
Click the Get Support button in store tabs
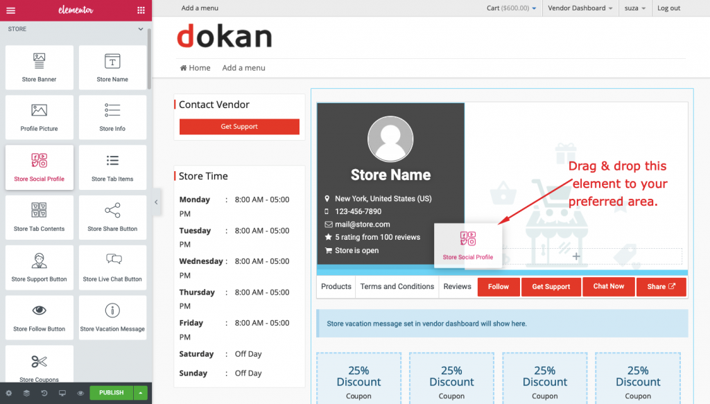[x=551, y=287]
